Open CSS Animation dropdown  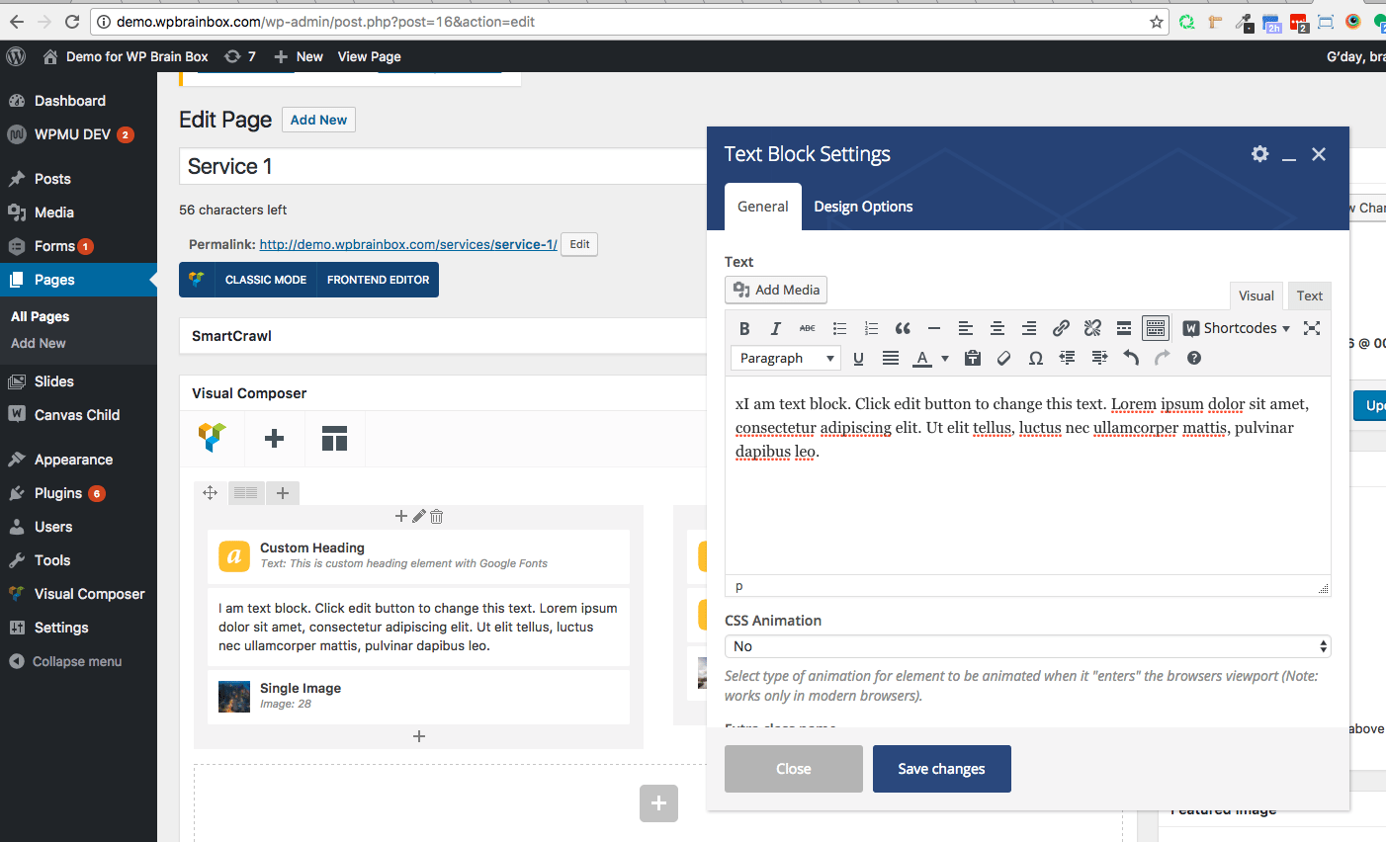point(1028,646)
